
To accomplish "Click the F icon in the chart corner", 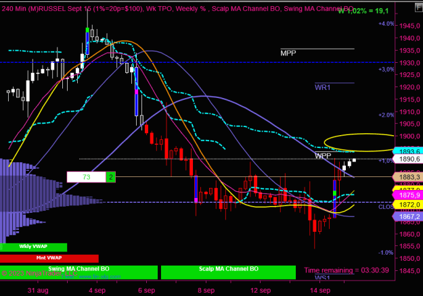I will click(x=419, y=7).
